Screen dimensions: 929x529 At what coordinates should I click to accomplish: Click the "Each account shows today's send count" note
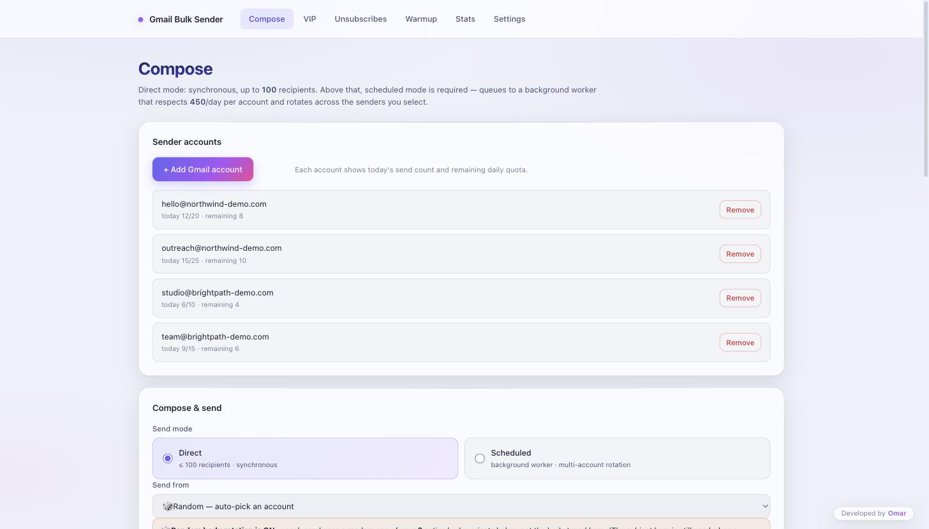click(x=411, y=170)
